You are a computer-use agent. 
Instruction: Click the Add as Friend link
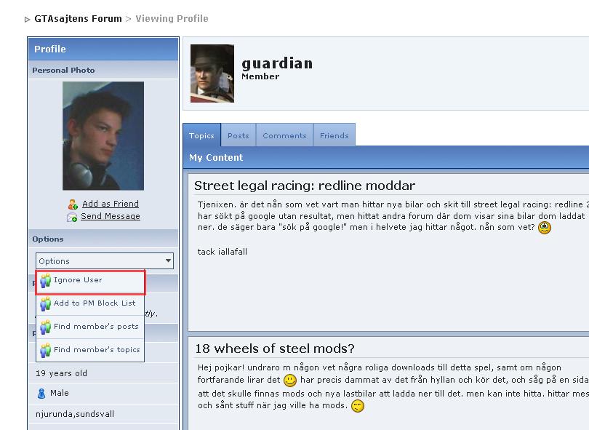[111, 204]
